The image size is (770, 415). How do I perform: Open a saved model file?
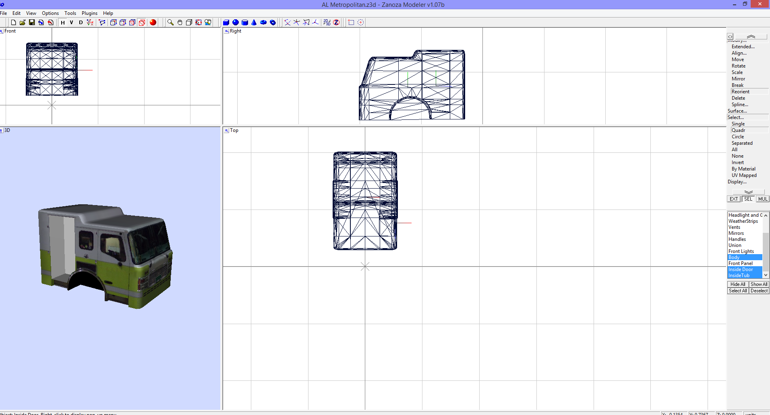coord(23,23)
